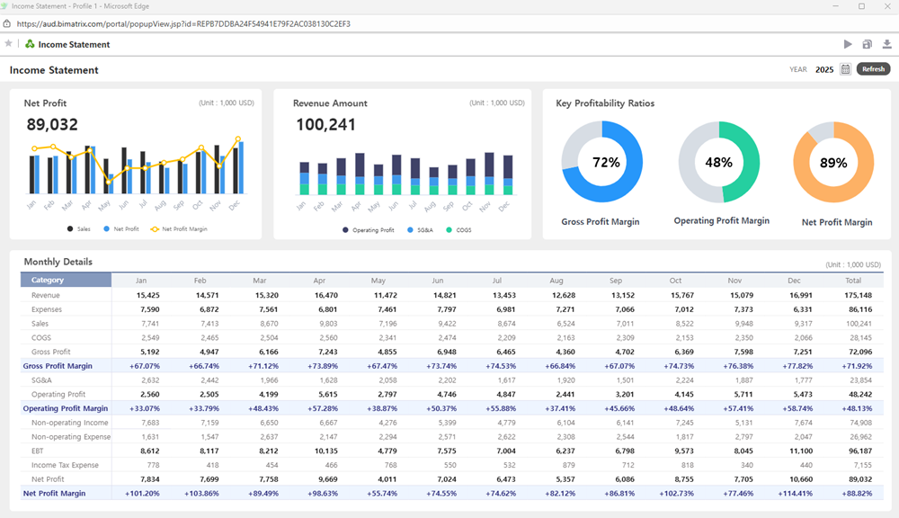Click the site lock icon in address bar
Screen dimensions: 899x518
(x=8, y=23)
